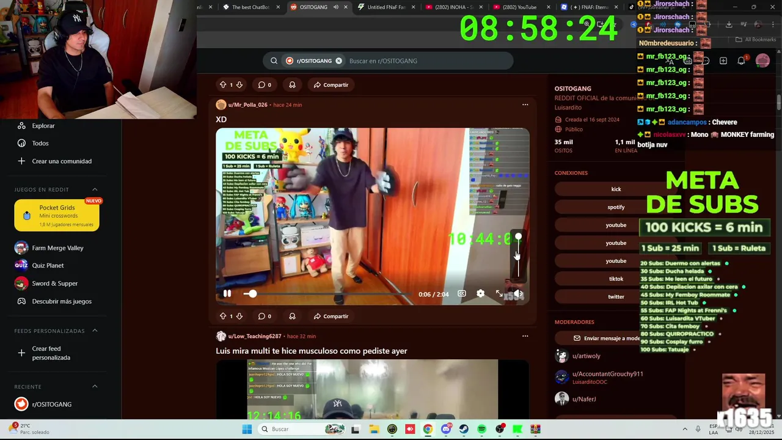Viewport: 782px width, 440px height.
Task: Open comments under the Mr_Polla_026 post
Action: point(265,317)
